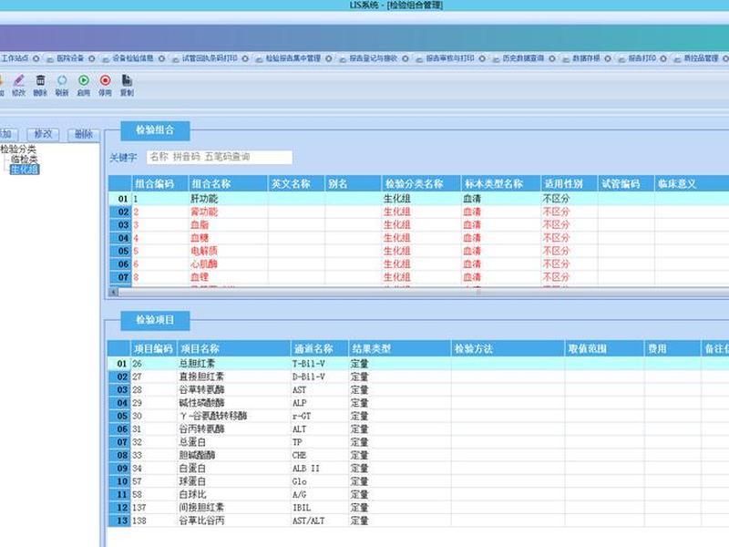Viewport: 729px width, 547px height.
Task: Open the 检验报告集中管理 tab
Action: pos(293,58)
